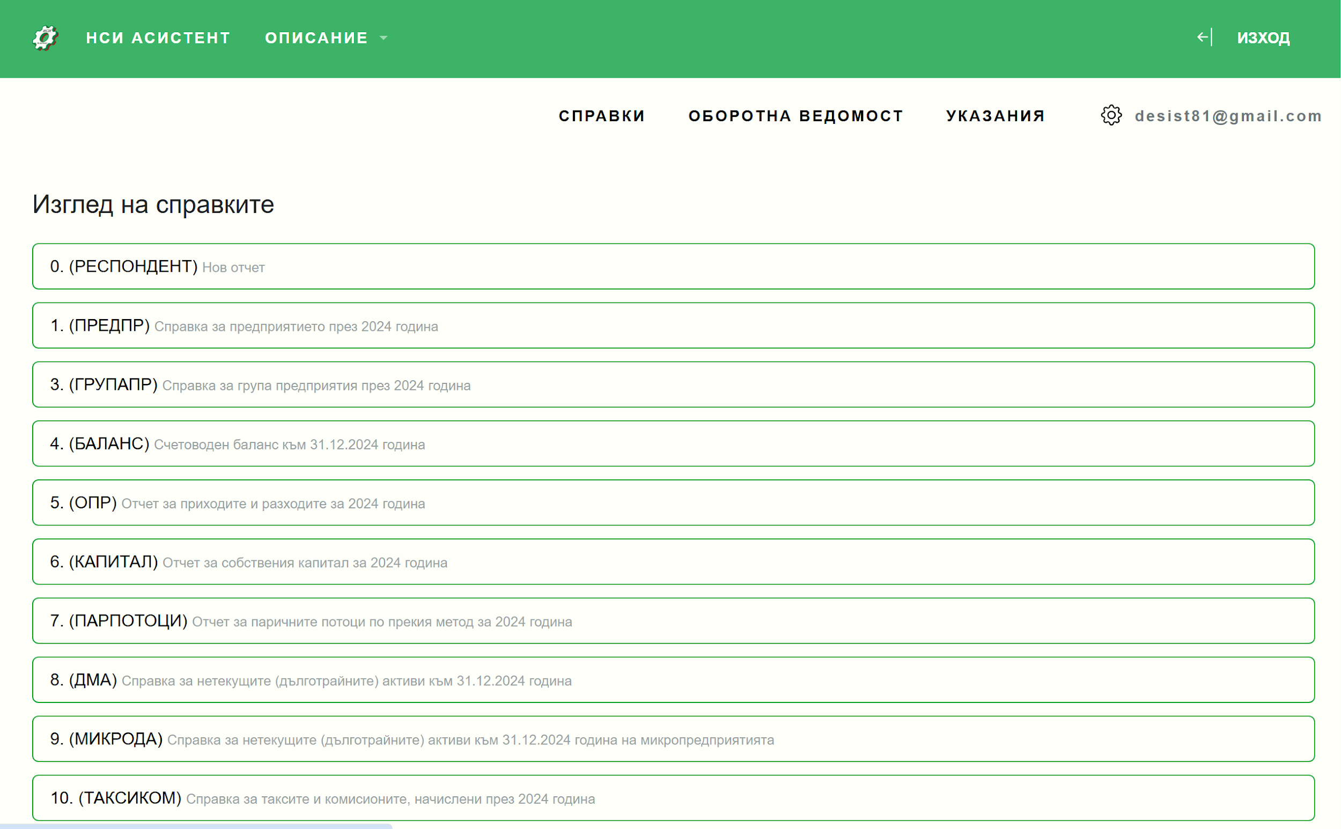
Task: Click the desist81@gmail.com account link
Action: [1228, 116]
